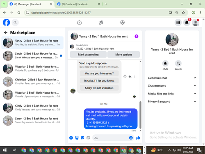205x154 pixels.
Task: Choose a GIF from the composer
Action: click(x=88, y=138)
